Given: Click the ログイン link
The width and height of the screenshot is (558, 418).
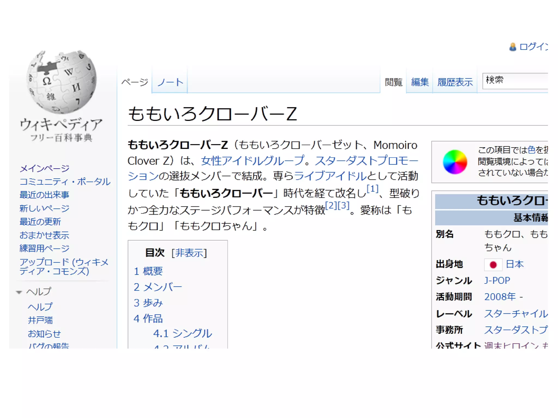Looking at the screenshot, I should (533, 47).
